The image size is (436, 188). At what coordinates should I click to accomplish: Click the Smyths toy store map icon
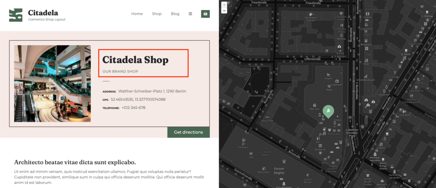click(328, 75)
